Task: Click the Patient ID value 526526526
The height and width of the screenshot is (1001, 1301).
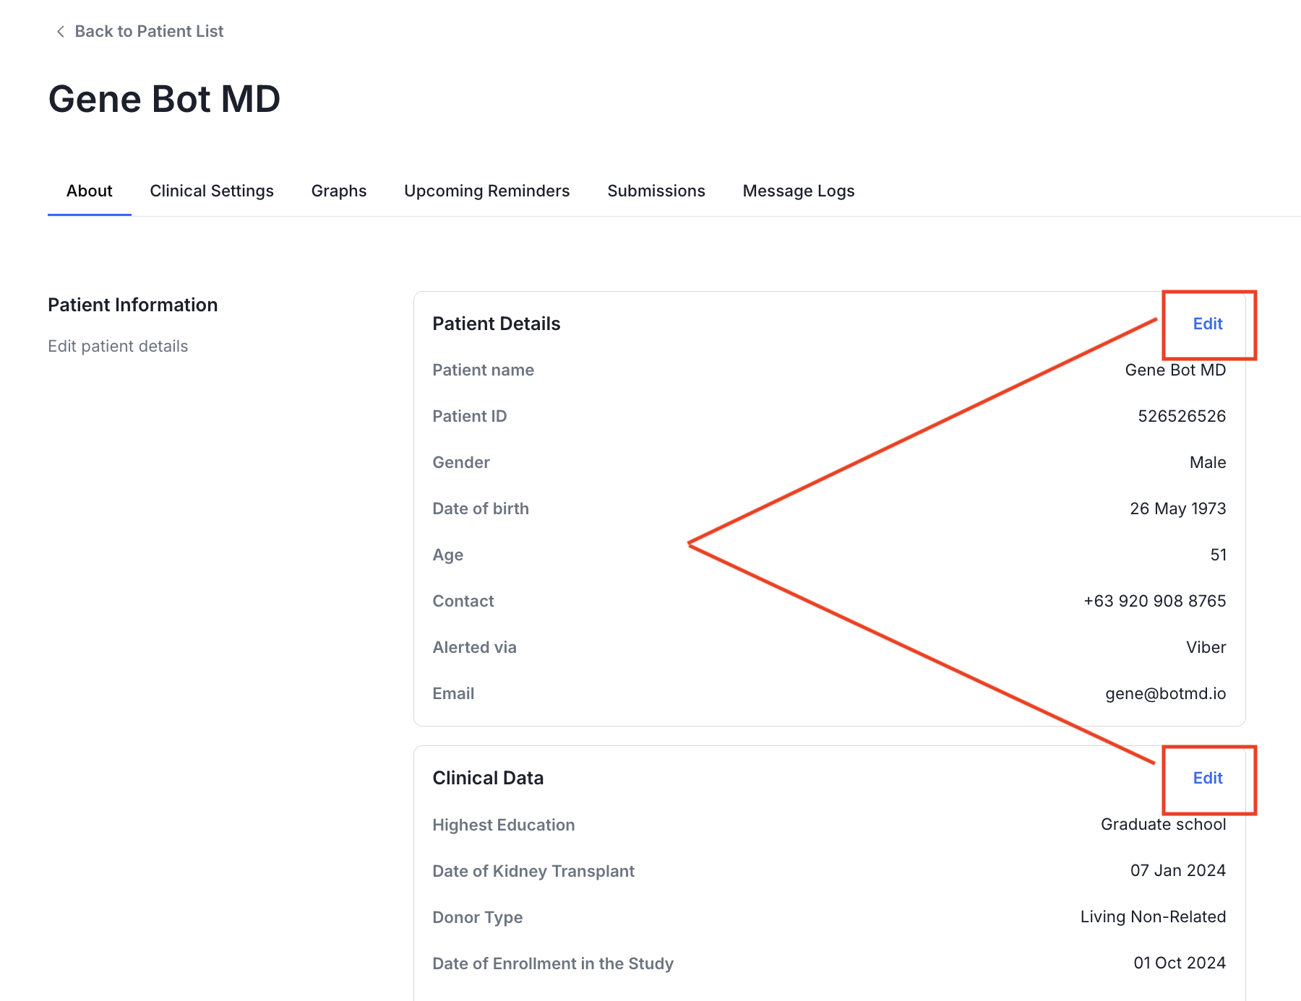Action: coord(1181,416)
